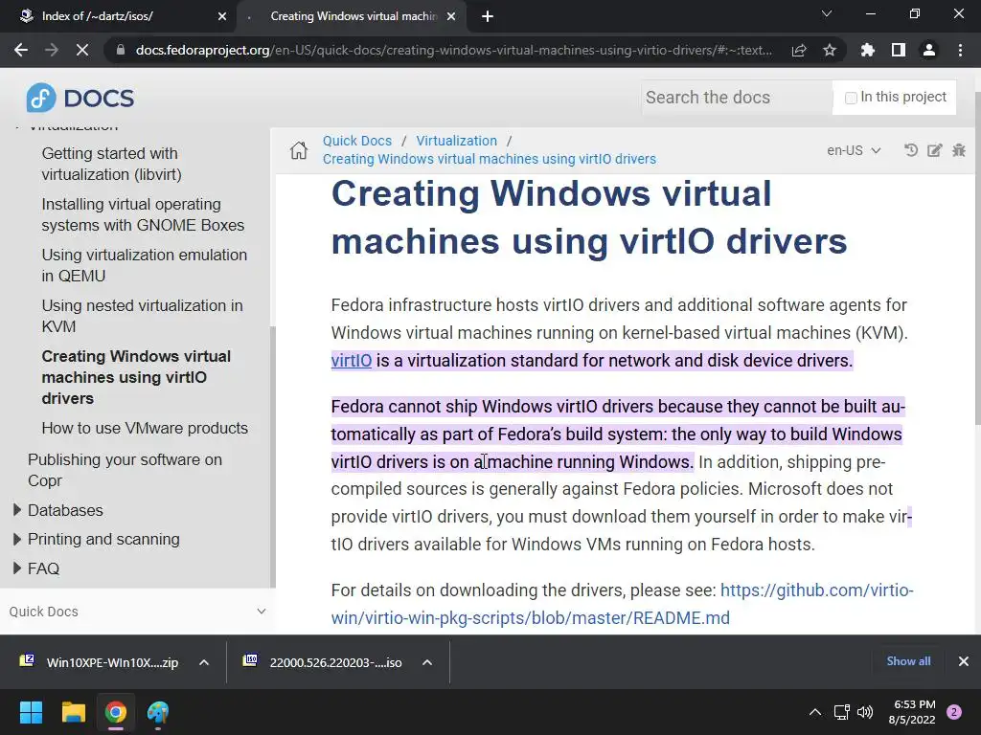Screen dimensions: 981x735
Task: Show hidden system tray icons
Action: [x=815, y=712]
